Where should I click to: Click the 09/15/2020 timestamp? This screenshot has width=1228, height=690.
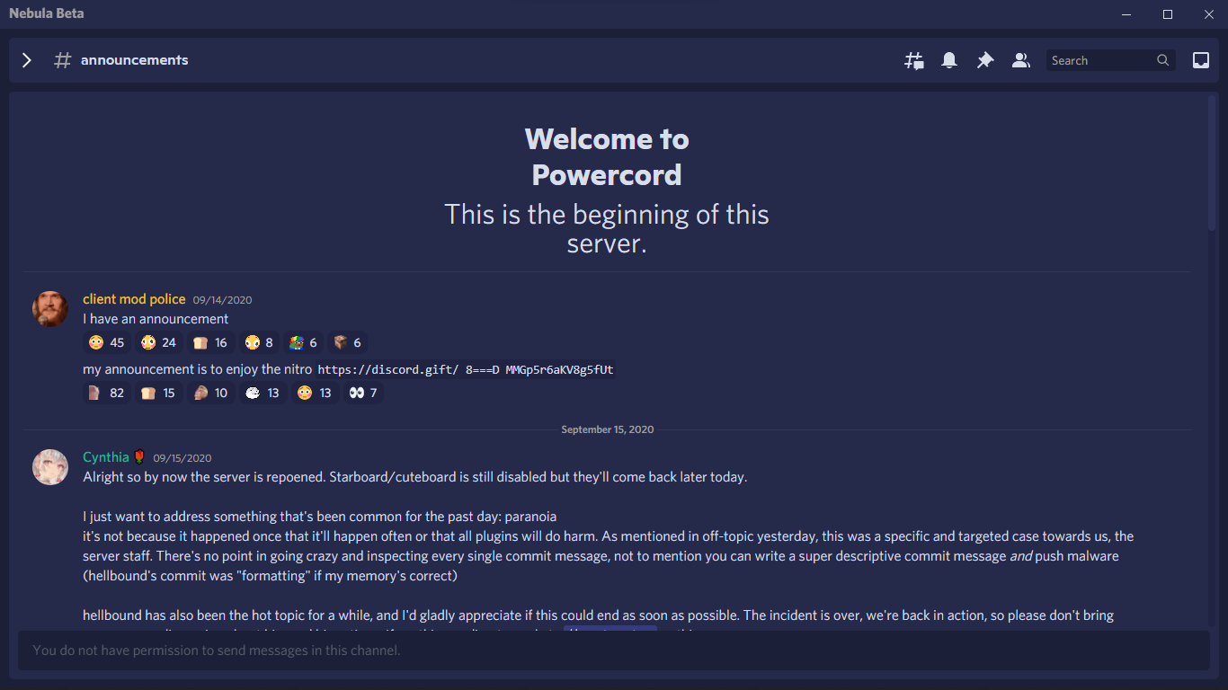182,458
